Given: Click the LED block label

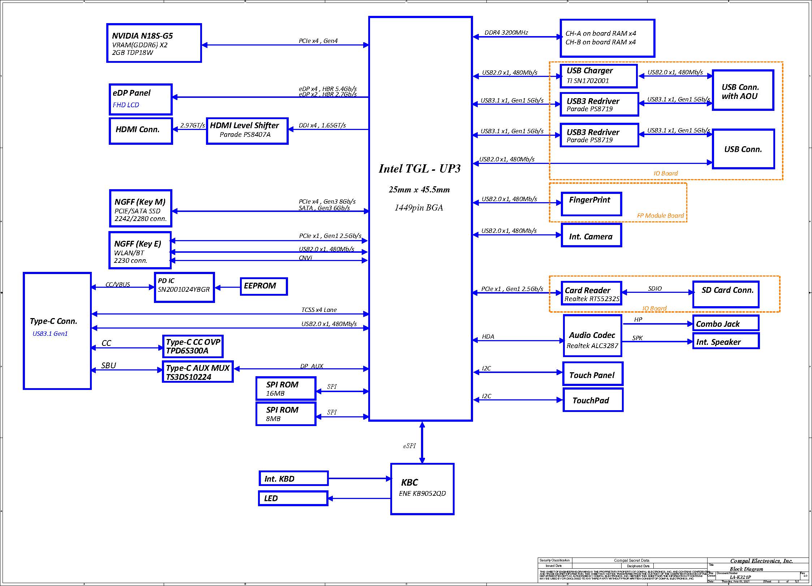Looking at the screenshot, I should [x=271, y=499].
